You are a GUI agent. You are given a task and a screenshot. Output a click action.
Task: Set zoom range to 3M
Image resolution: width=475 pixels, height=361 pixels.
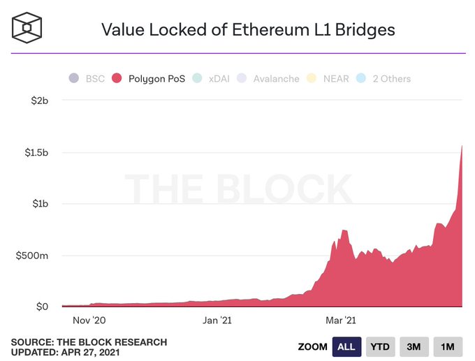coord(414,346)
